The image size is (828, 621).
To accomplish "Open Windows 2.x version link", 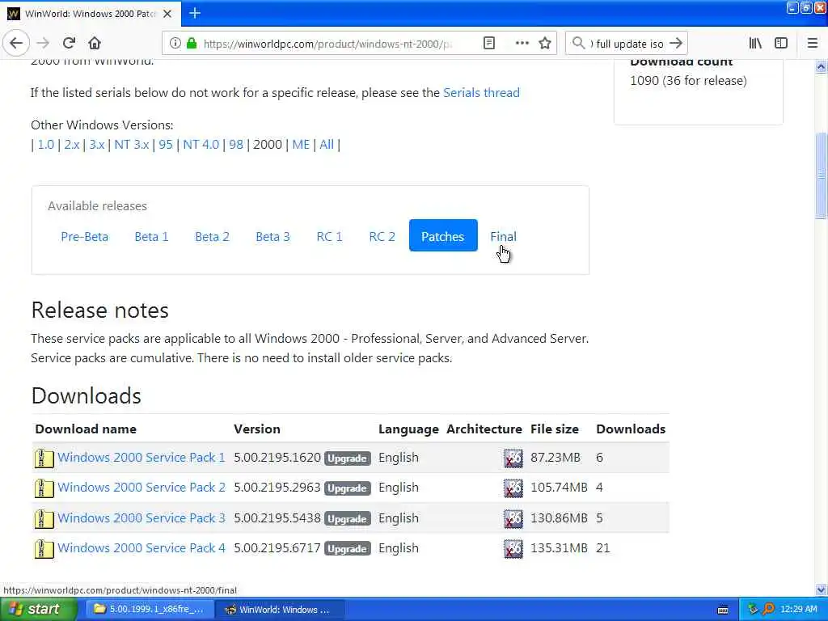I will pyautogui.click(x=72, y=144).
